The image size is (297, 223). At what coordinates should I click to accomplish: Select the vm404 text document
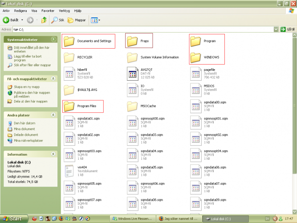pos(69,170)
